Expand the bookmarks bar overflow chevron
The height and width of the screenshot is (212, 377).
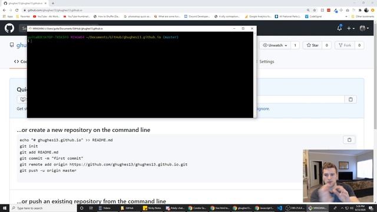point(346,16)
